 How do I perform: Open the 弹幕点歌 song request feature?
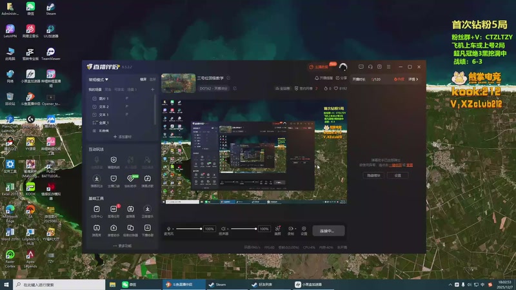click(x=148, y=180)
